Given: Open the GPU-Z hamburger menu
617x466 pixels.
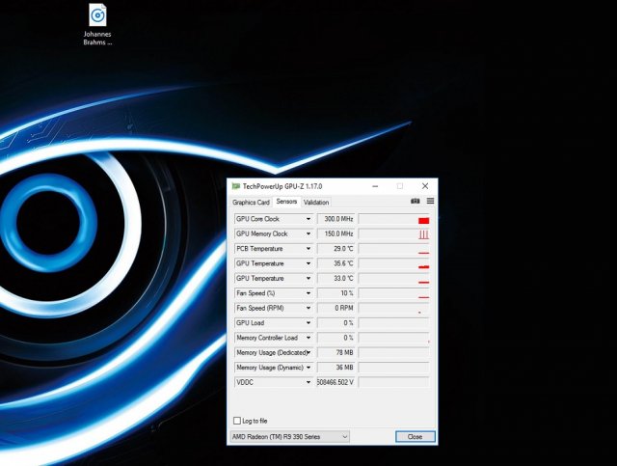Looking at the screenshot, I should [x=430, y=202].
